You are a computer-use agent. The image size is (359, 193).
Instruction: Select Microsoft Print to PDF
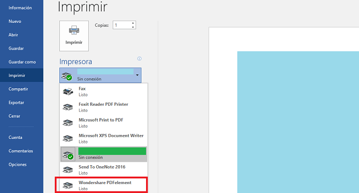(x=104, y=123)
